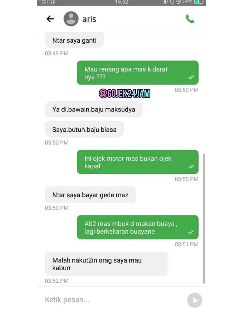Viewport: 249px width, 312px height.
Task: Tap read checkmarks on 'buaya' message
Action: coord(191,232)
